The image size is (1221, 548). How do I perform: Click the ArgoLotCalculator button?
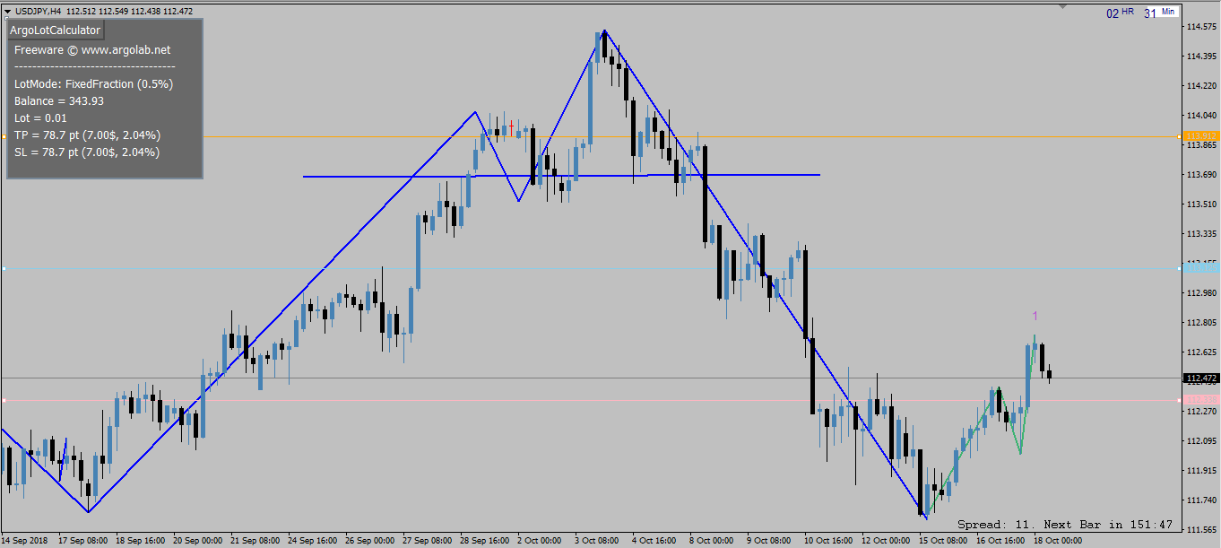(x=56, y=30)
